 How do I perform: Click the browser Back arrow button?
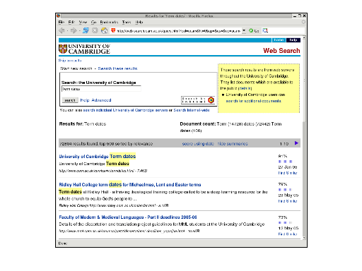point(62,30)
